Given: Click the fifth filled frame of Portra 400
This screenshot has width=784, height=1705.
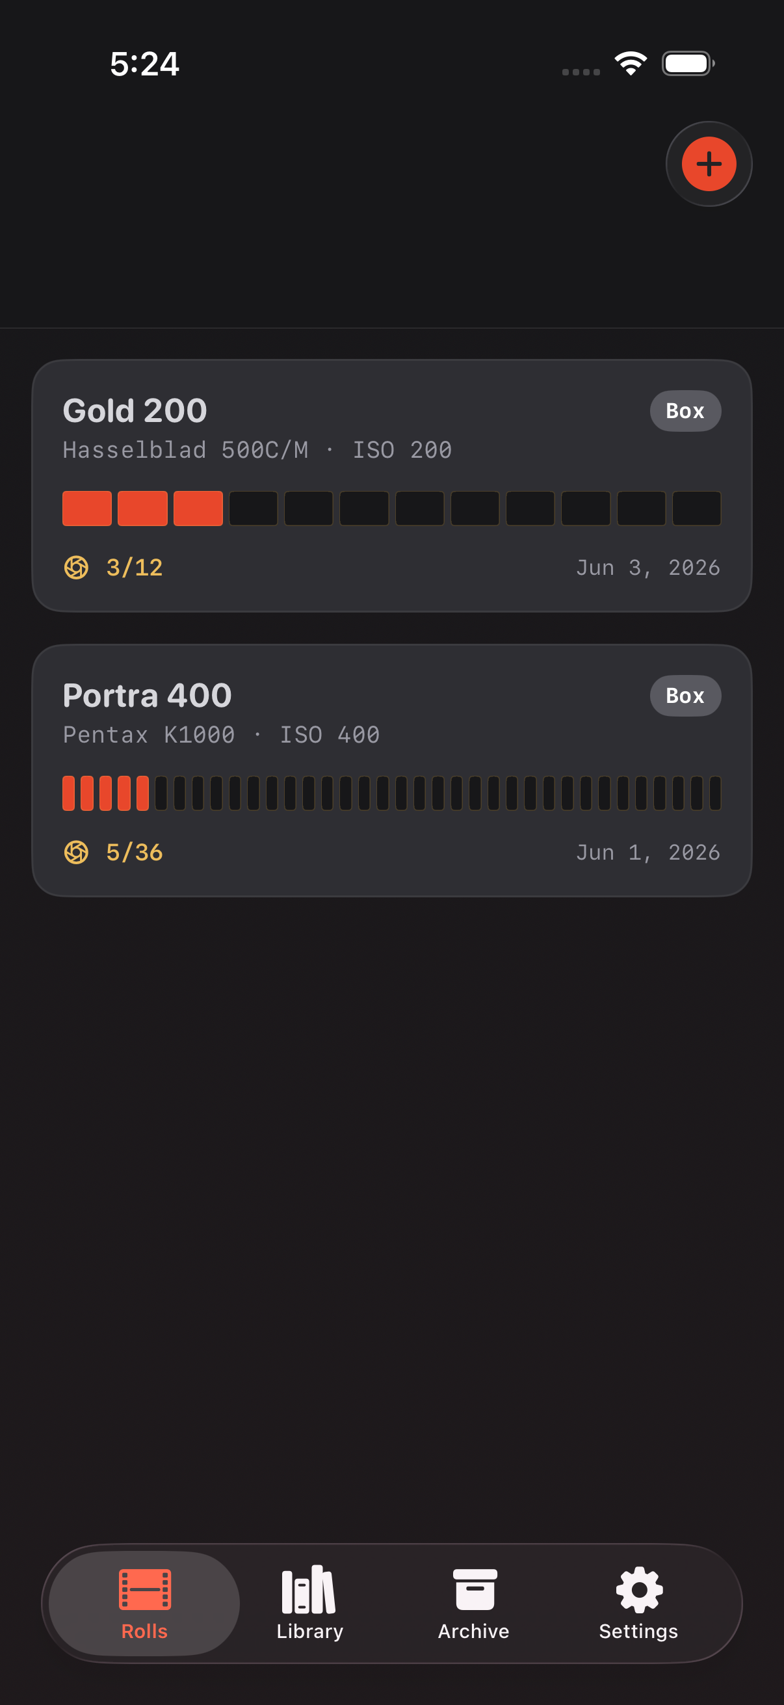Looking at the screenshot, I should coord(143,793).
